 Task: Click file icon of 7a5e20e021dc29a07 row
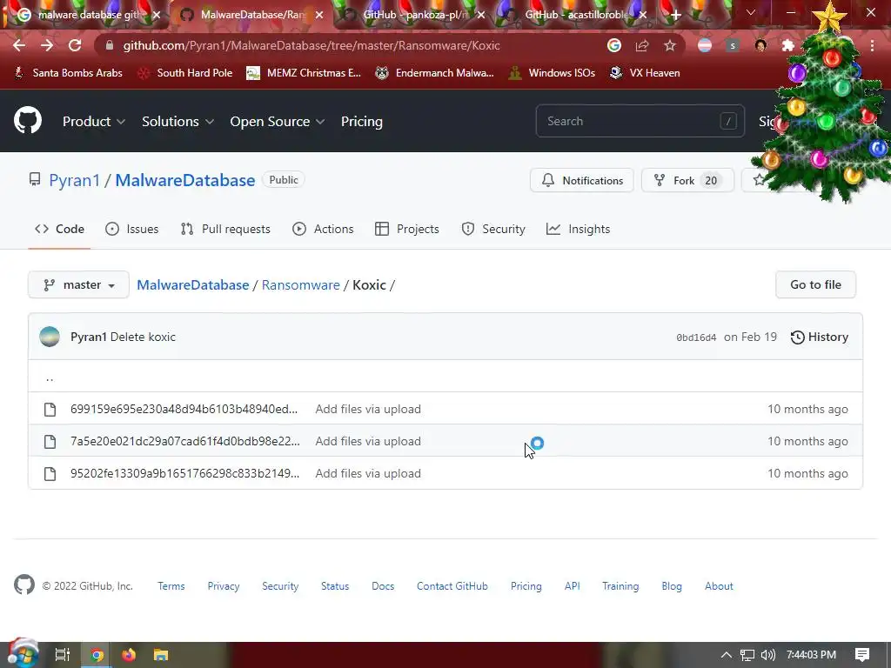pos(50,441)
